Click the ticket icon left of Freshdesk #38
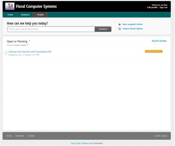Viewport: 175px width, 146px height. tap(5, 53)
